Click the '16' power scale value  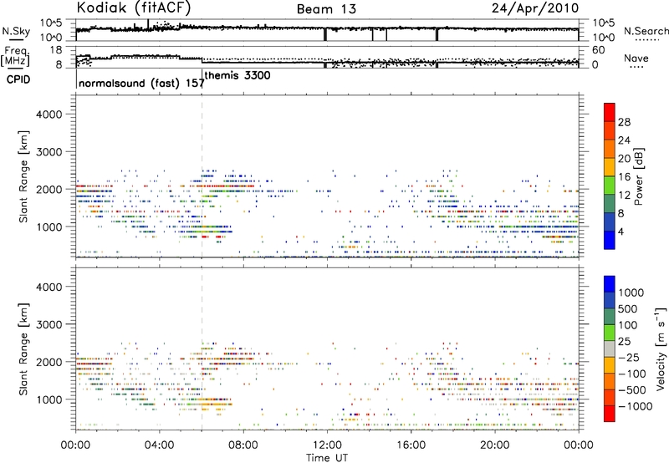point(624,177)
